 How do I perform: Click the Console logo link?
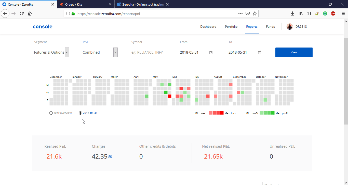pyautogui.click(x=43, y=27)
